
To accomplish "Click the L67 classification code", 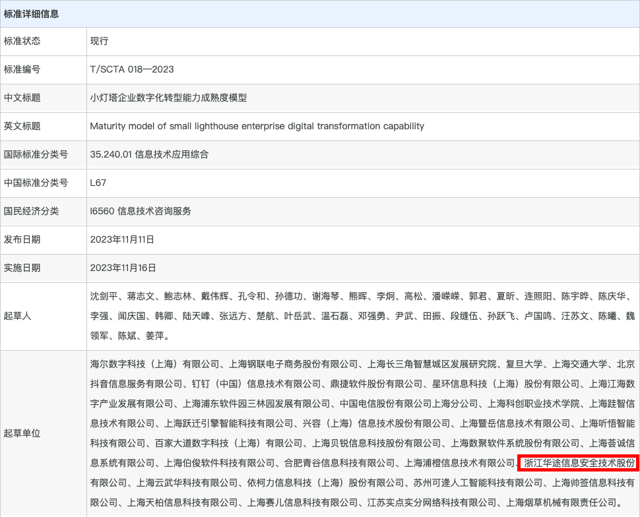I will (98, 183).
